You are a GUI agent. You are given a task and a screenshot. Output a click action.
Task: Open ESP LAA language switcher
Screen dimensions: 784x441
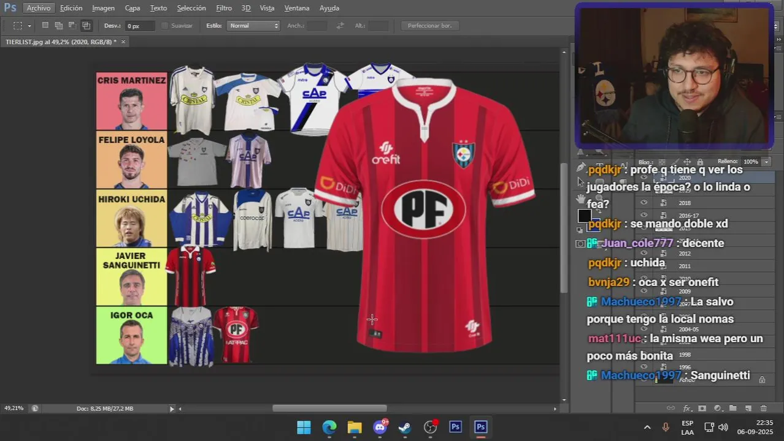(x=687, y=428)
